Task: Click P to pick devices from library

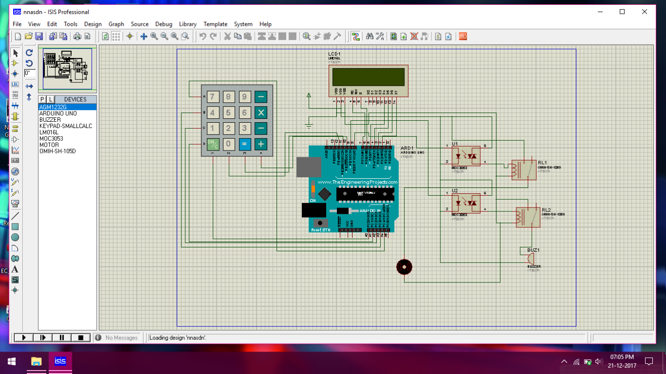Action: pyautogui.click(x=41, y=99)
